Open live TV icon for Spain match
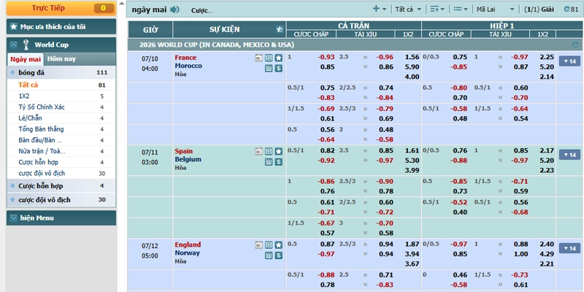The height and width of the screenshot is (292, 584). (259, 151)
